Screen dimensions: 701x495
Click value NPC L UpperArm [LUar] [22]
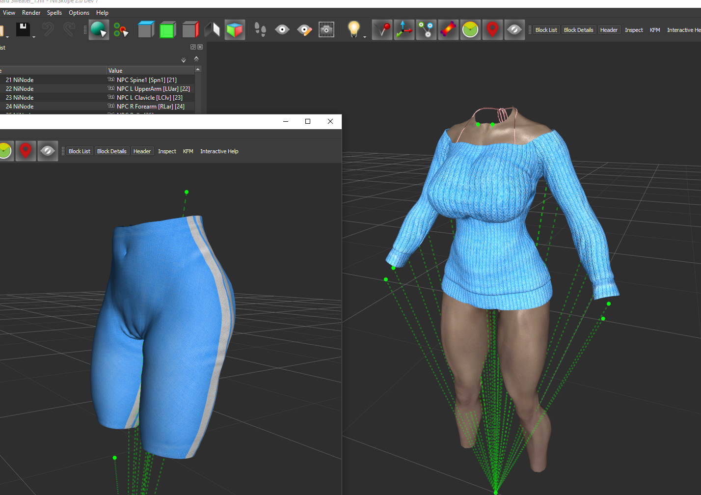(153, 88)
